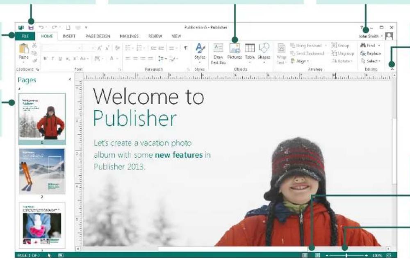Click the Group button

[340, 45]
